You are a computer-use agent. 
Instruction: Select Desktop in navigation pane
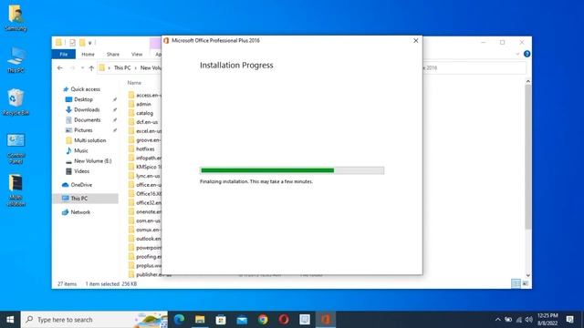coord(83,99)
